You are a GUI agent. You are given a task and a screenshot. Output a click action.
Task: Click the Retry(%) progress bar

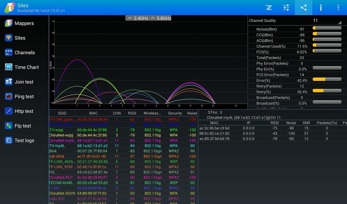click(x=327, y=90)
